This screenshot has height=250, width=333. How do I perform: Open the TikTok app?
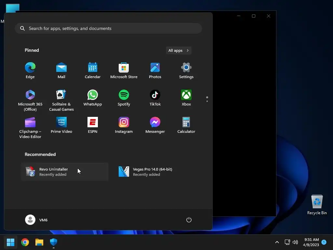coord(155,98)
